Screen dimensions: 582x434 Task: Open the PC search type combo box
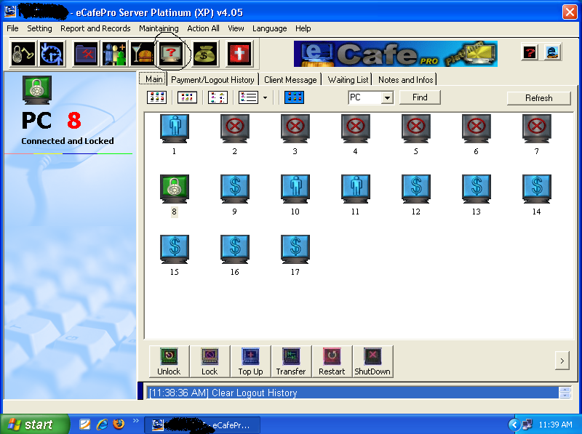[x=370, y=97]
